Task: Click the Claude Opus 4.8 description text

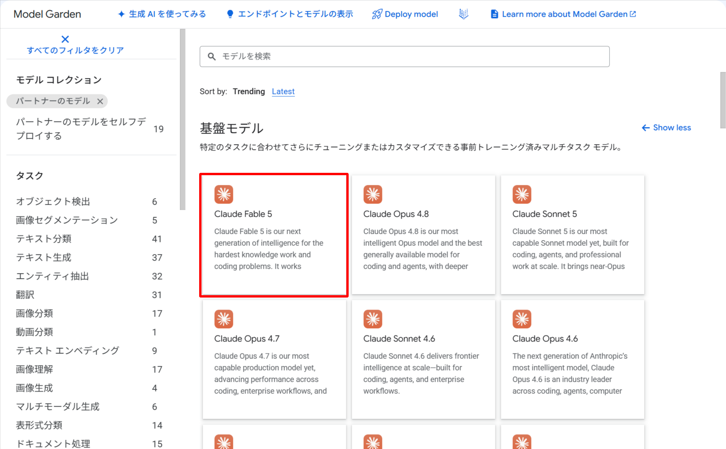Action: [423, 249]
